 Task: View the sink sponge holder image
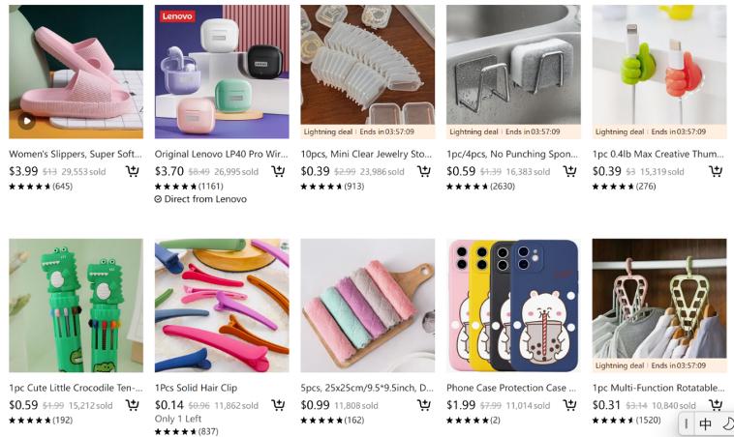click(x=513, y=65)
